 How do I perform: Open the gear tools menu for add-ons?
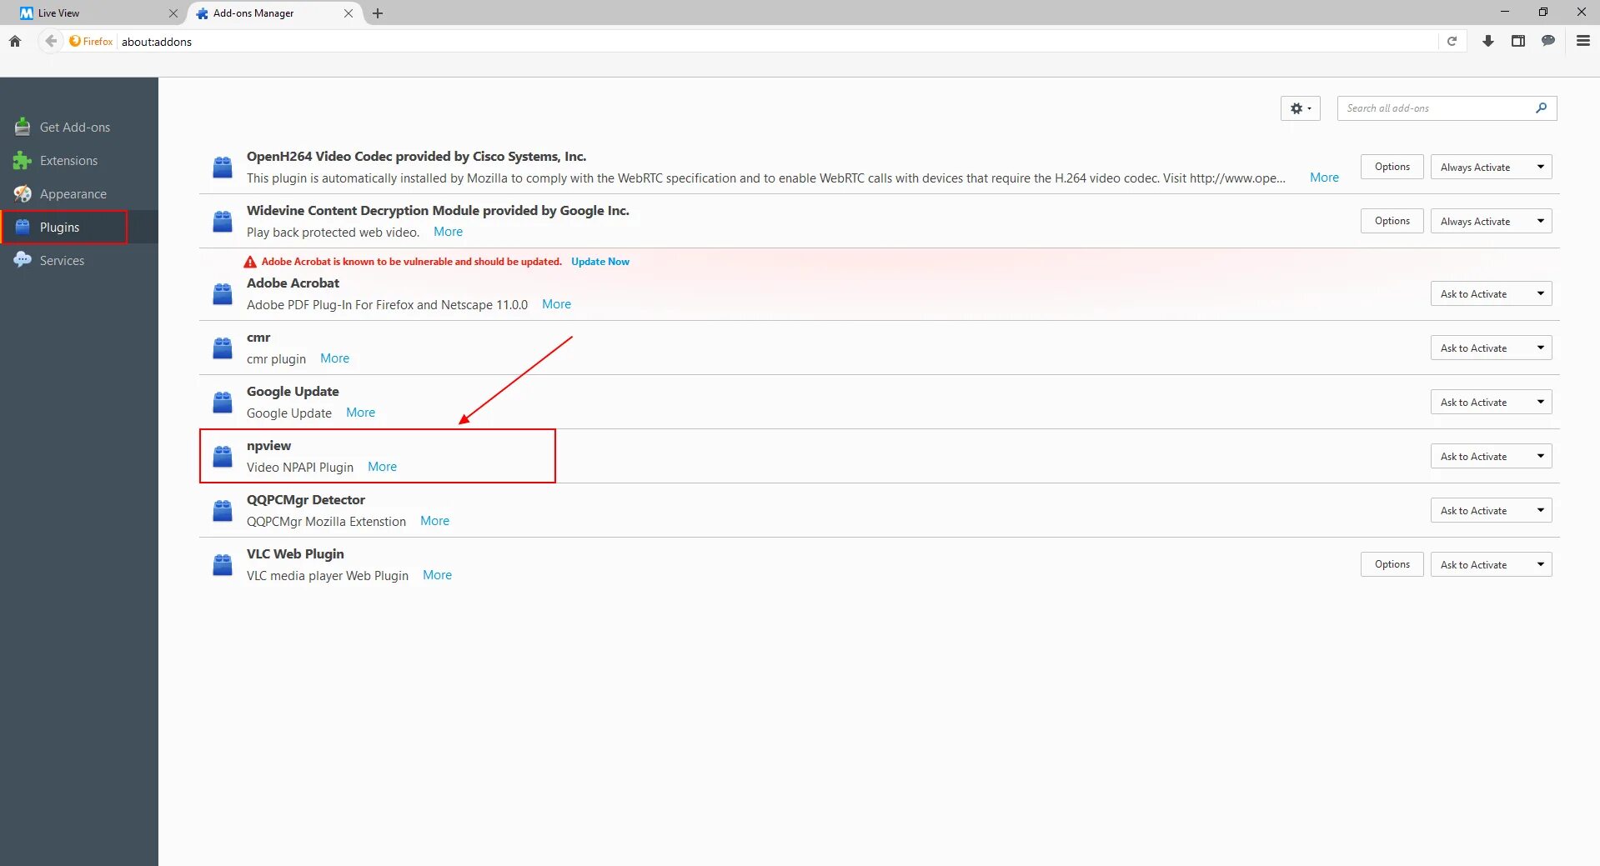(1300, 108)
